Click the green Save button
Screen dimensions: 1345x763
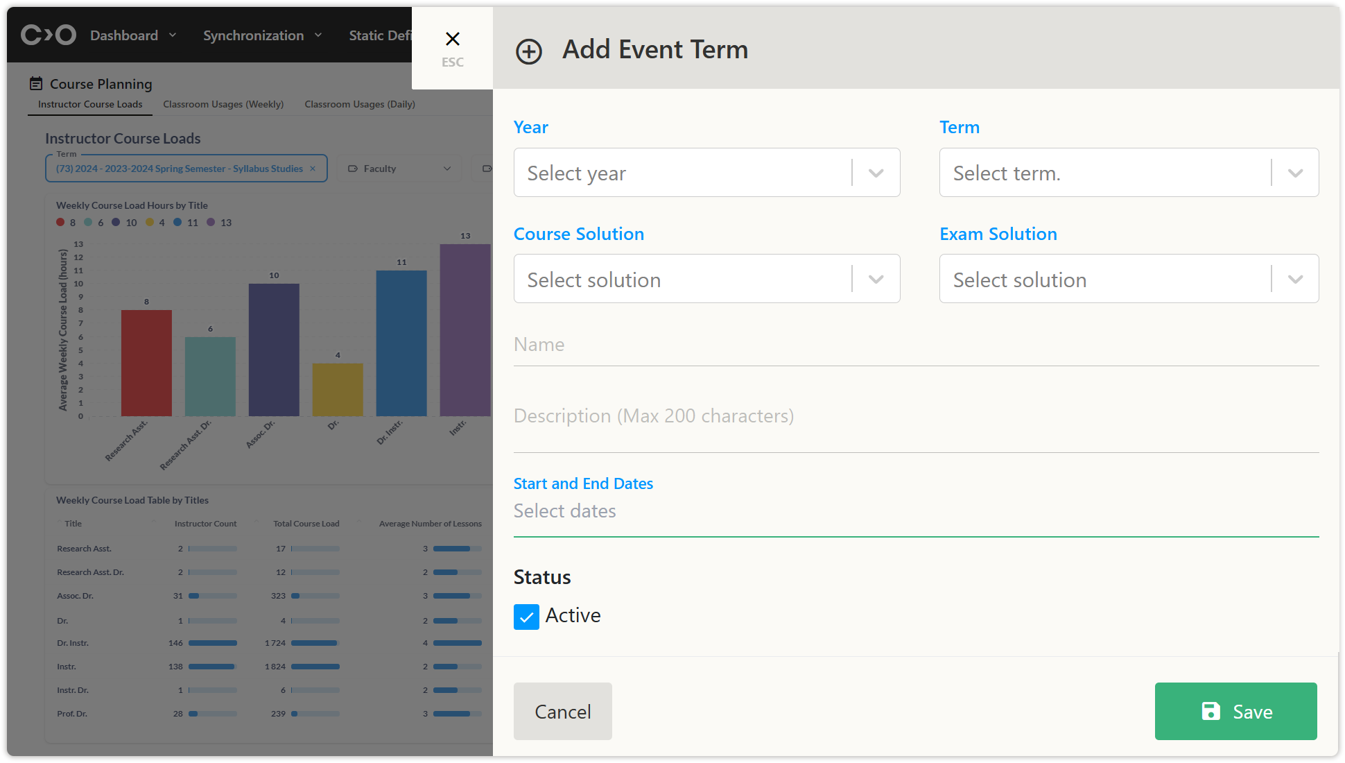click(x=1235, y=711)
